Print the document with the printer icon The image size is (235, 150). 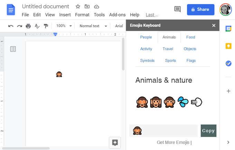(28, 26)
